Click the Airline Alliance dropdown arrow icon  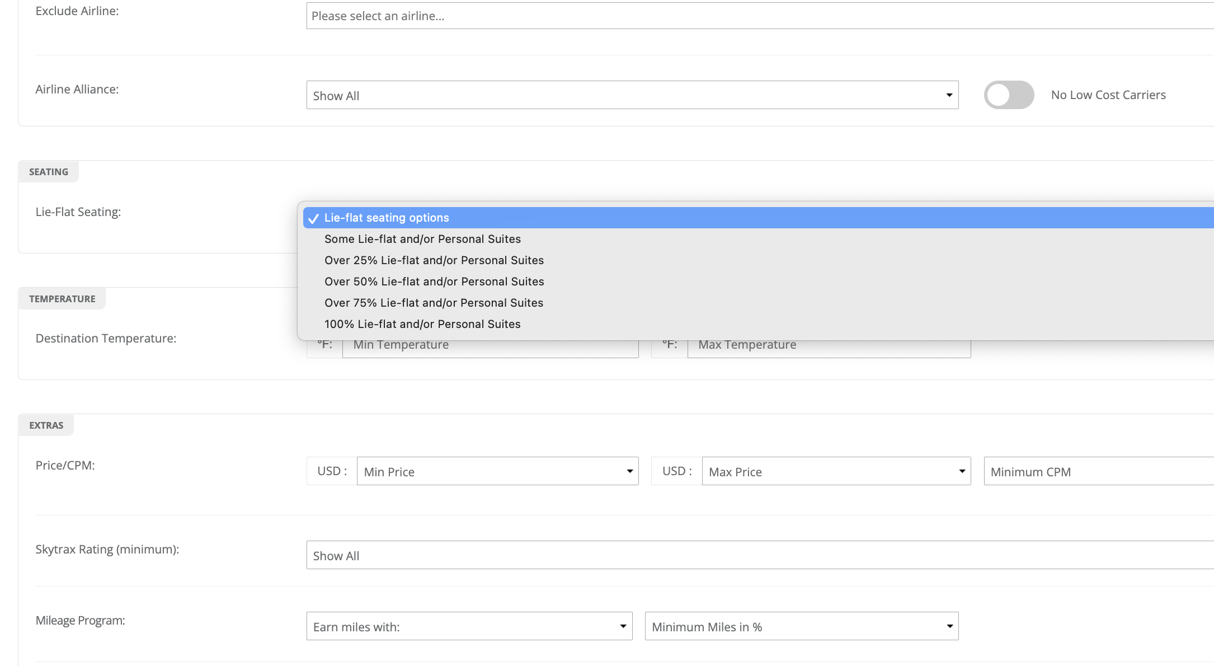(x=949, y=95)
